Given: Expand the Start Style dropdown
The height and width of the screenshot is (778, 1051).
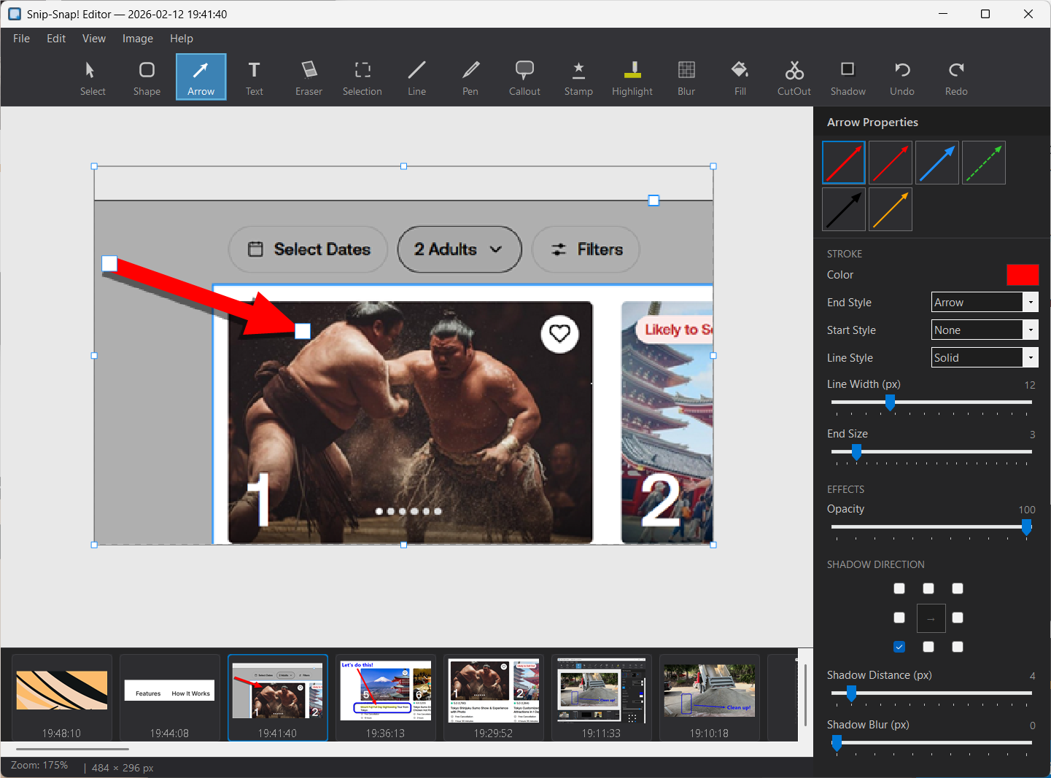Looking at the screenshot, I should pyautogui.click(x=985, y=330).
